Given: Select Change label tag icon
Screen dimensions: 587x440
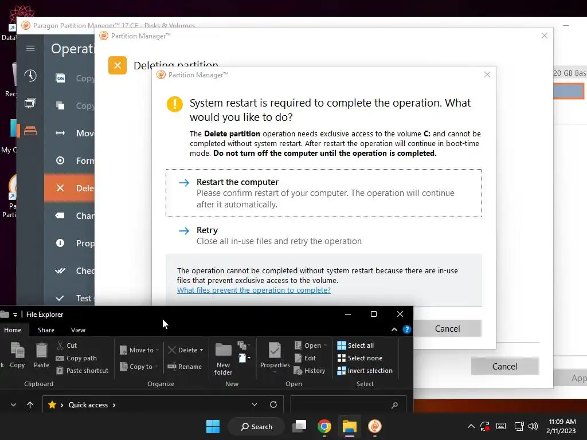Looking at the screenshot, I should click(x=60, y=215).
